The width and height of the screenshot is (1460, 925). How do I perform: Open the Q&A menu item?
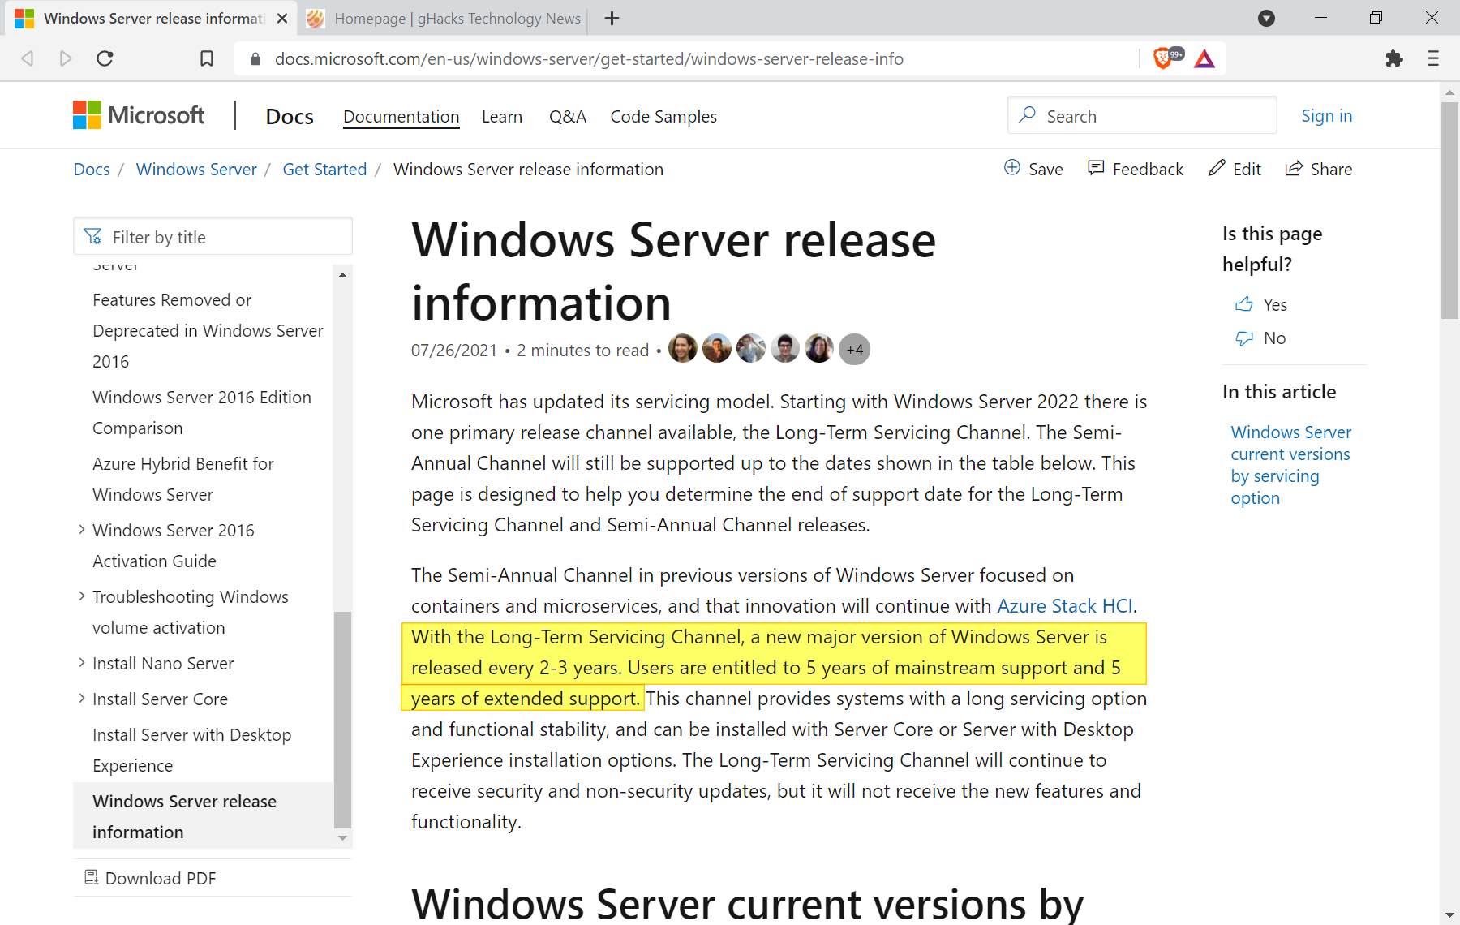(568, 116)
